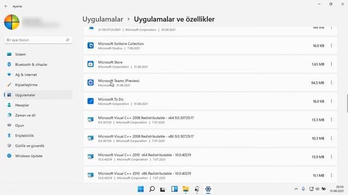Click the Settings gear icon in taskbar
Screen dimensions: 348x195
[208, 189]
